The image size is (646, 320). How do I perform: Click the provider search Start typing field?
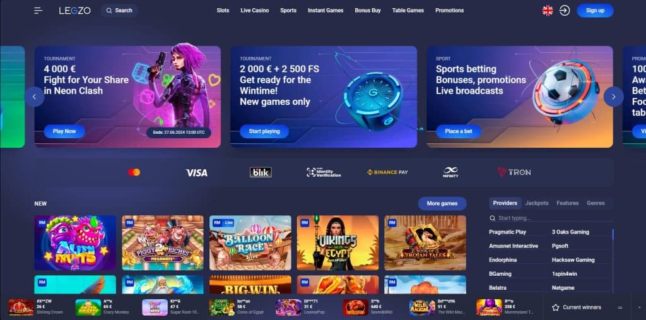coord(551,218)
